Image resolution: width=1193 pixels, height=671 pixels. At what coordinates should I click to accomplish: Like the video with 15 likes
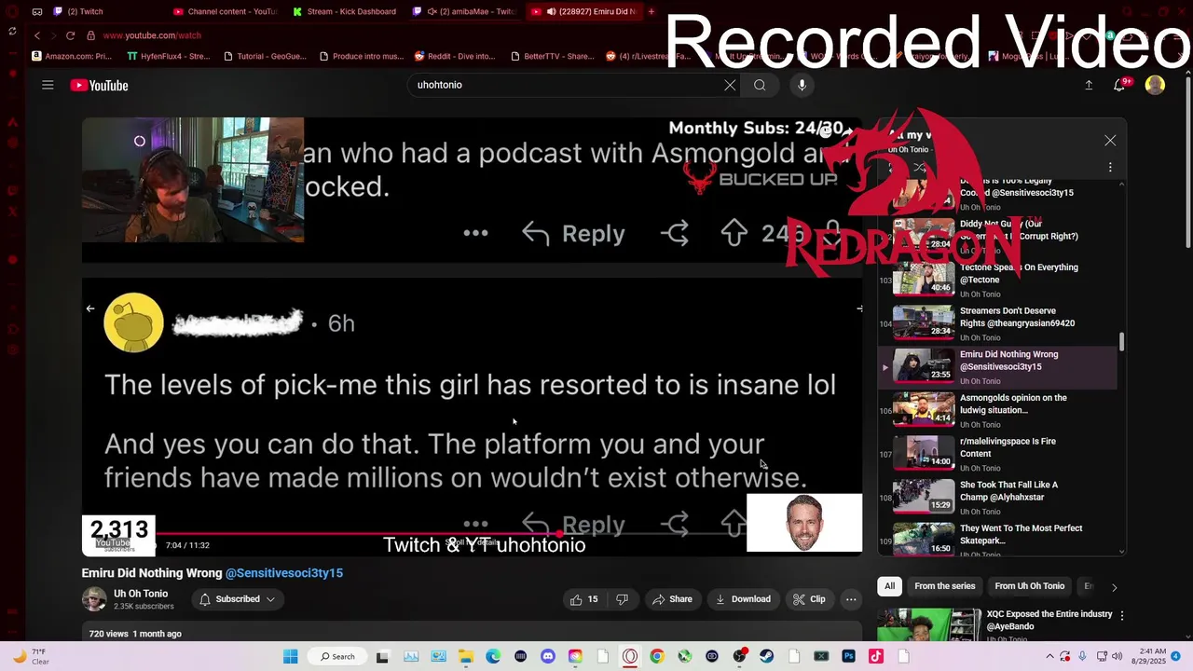[x=584, y=599]
